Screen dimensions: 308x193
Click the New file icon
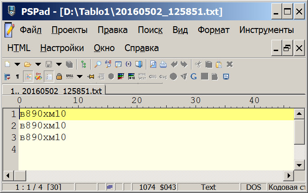(7, 64)
